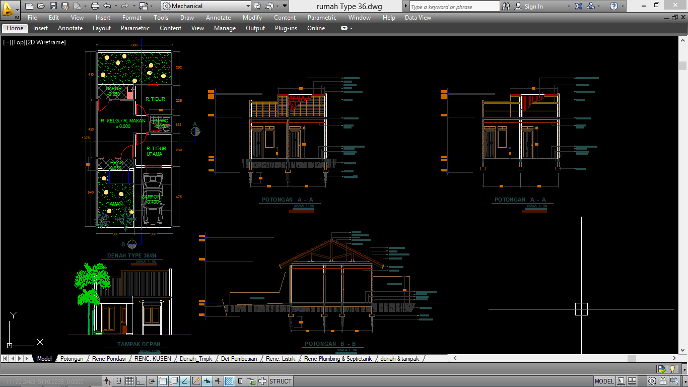Open the Modify menu

coord(252,18)
